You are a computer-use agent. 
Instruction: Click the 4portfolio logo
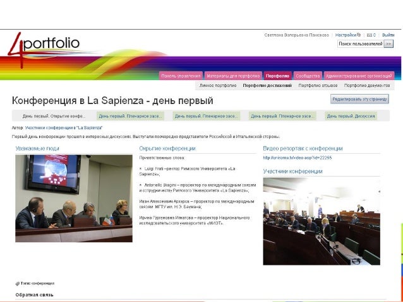[x=44, y=49]
